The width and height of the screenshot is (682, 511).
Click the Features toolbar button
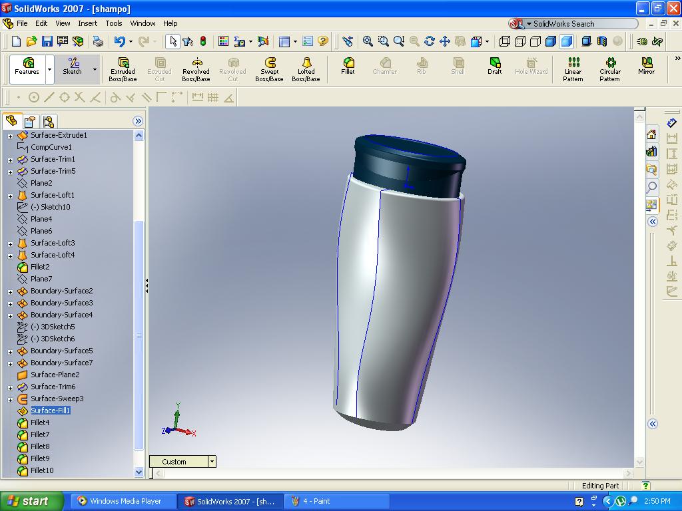pos(27,69)
